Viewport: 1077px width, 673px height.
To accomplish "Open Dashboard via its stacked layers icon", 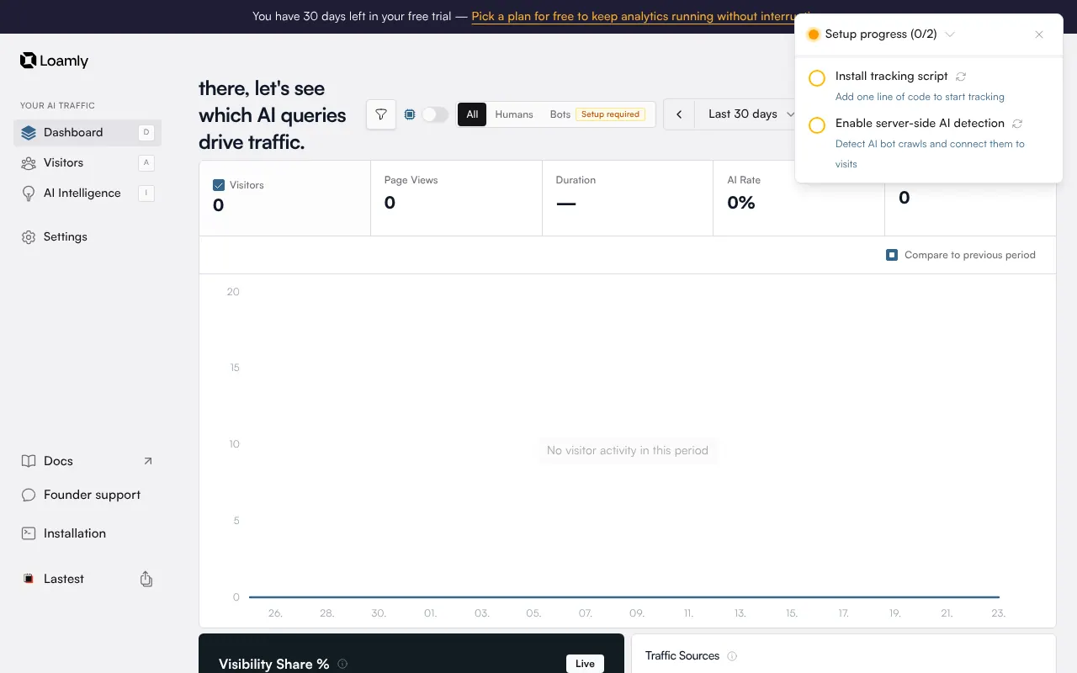I will click(x=29, y=133).
